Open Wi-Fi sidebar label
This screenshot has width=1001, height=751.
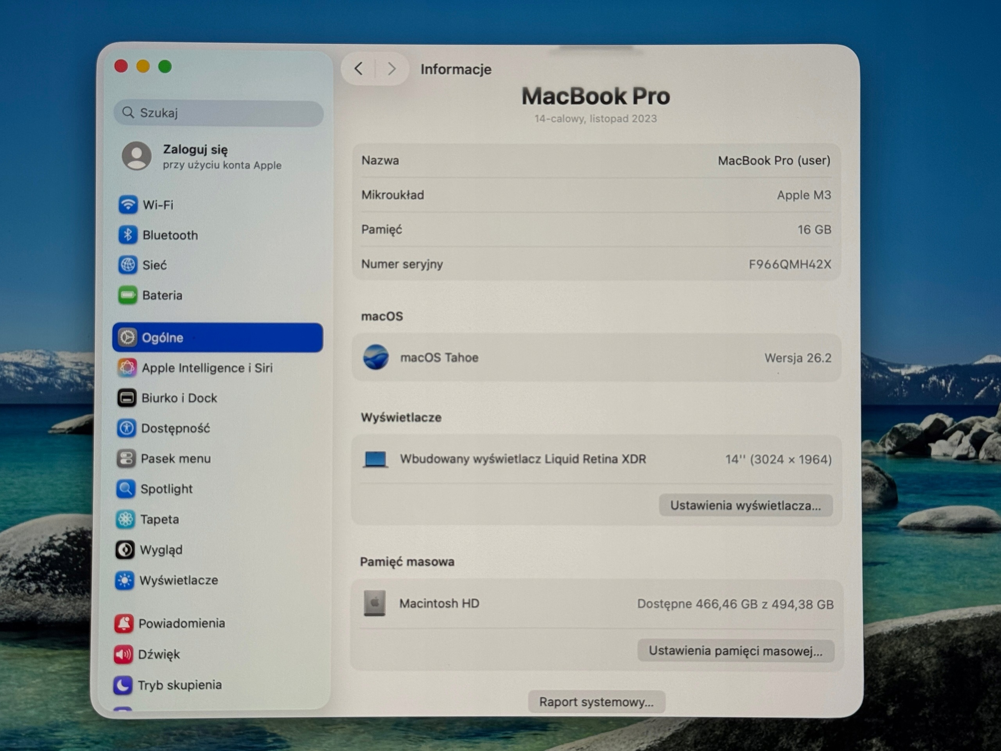click(x=158, y=205)
